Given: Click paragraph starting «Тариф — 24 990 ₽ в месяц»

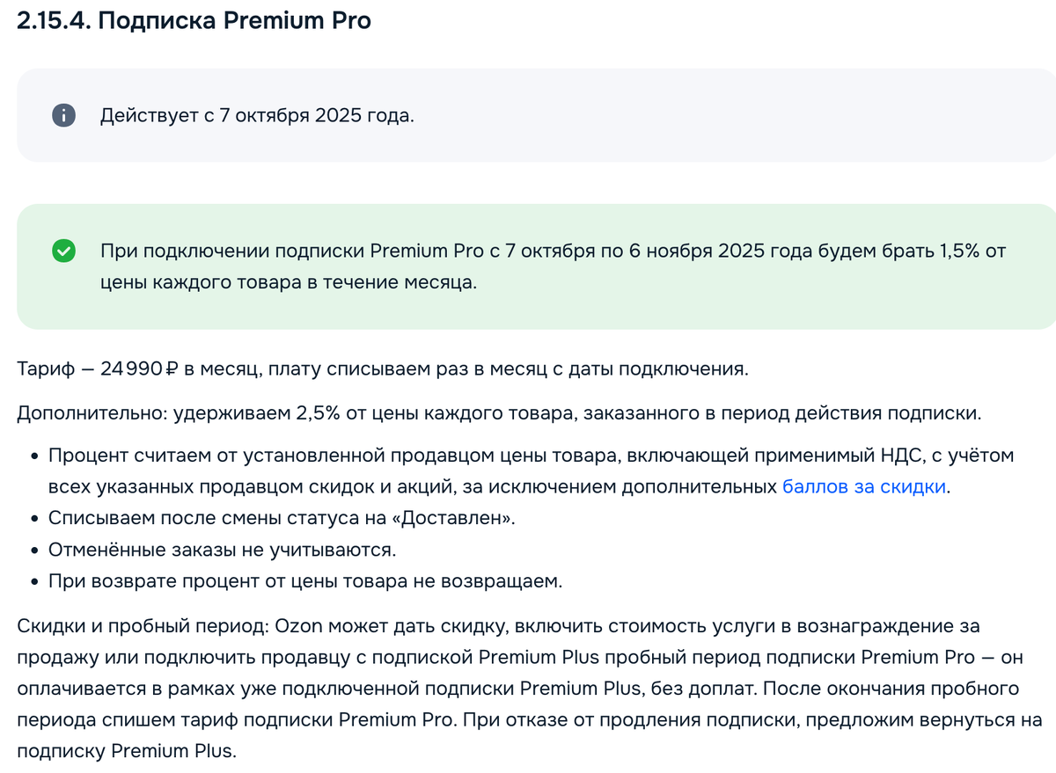Looking at the screenshot, I should 383,368.
